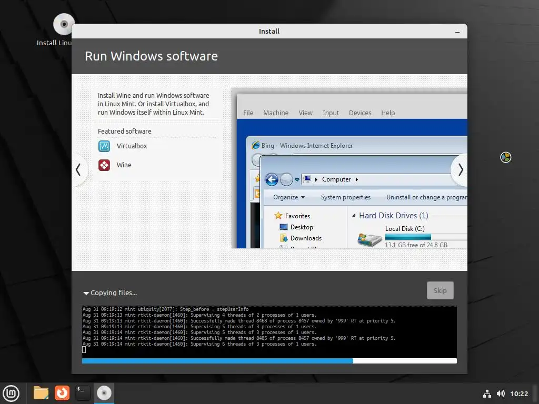Click the Run Windows software heading
Image resolution: width=539 pixels, height=404 pixels.
[151, 56]
